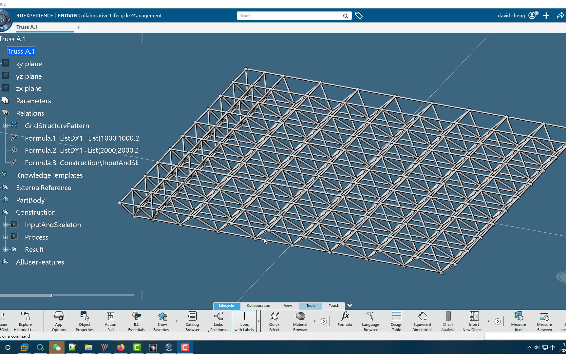Expand the GridStructurePattern node

pos(6,126)
